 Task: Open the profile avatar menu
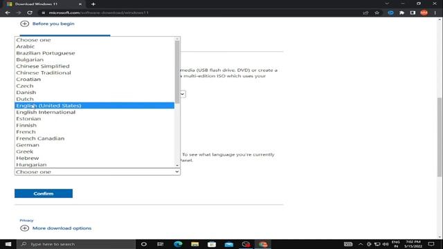(x=424, y=12)
